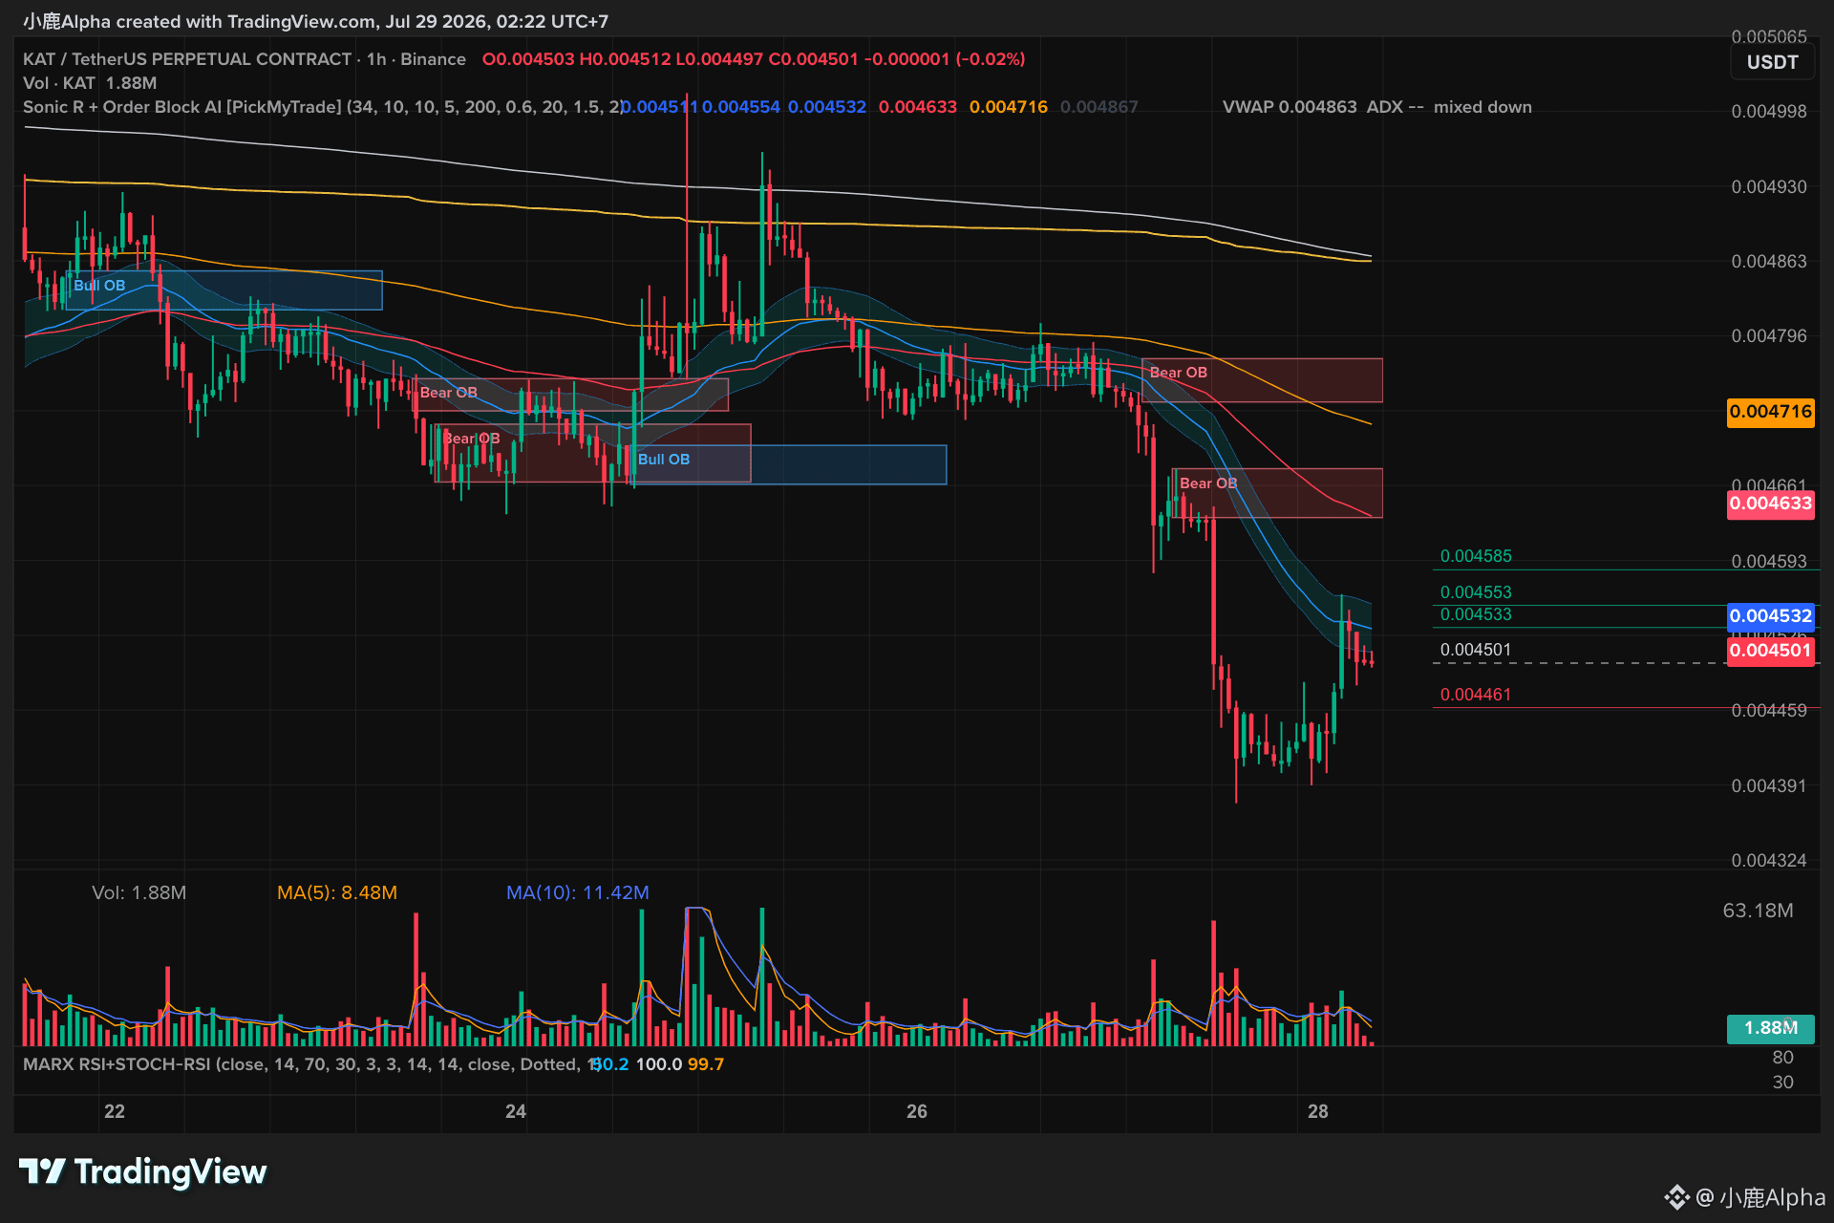Click the MA(10): 11.42M volume label
The width and height of the screenshot is (1834, 1223).
coord(578,892)
